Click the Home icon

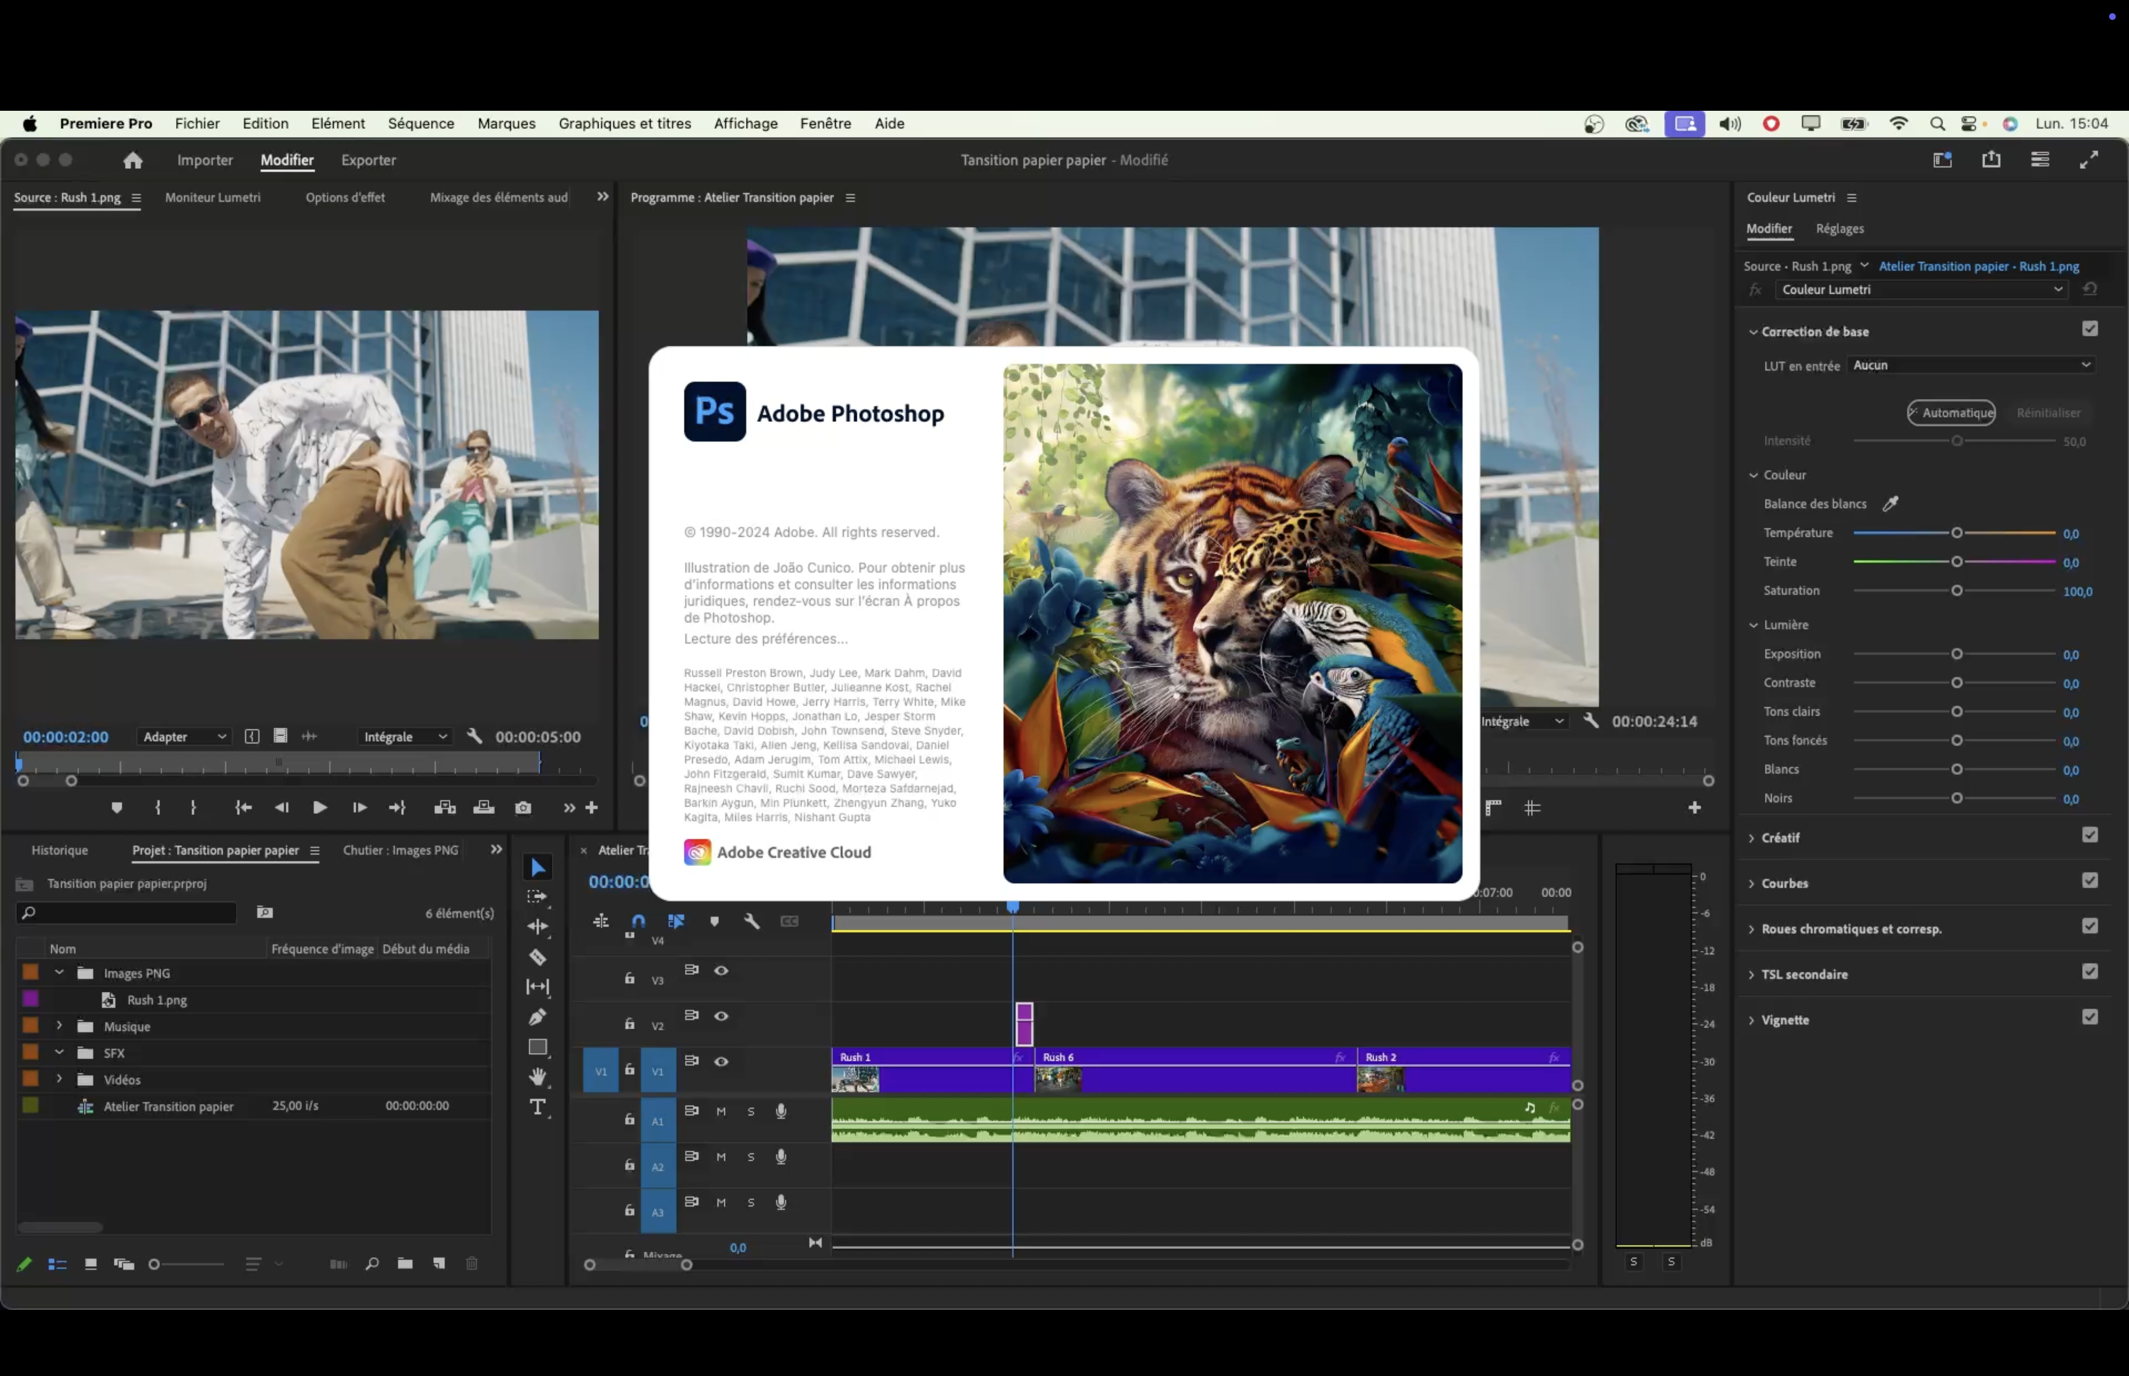coord(132,160)
